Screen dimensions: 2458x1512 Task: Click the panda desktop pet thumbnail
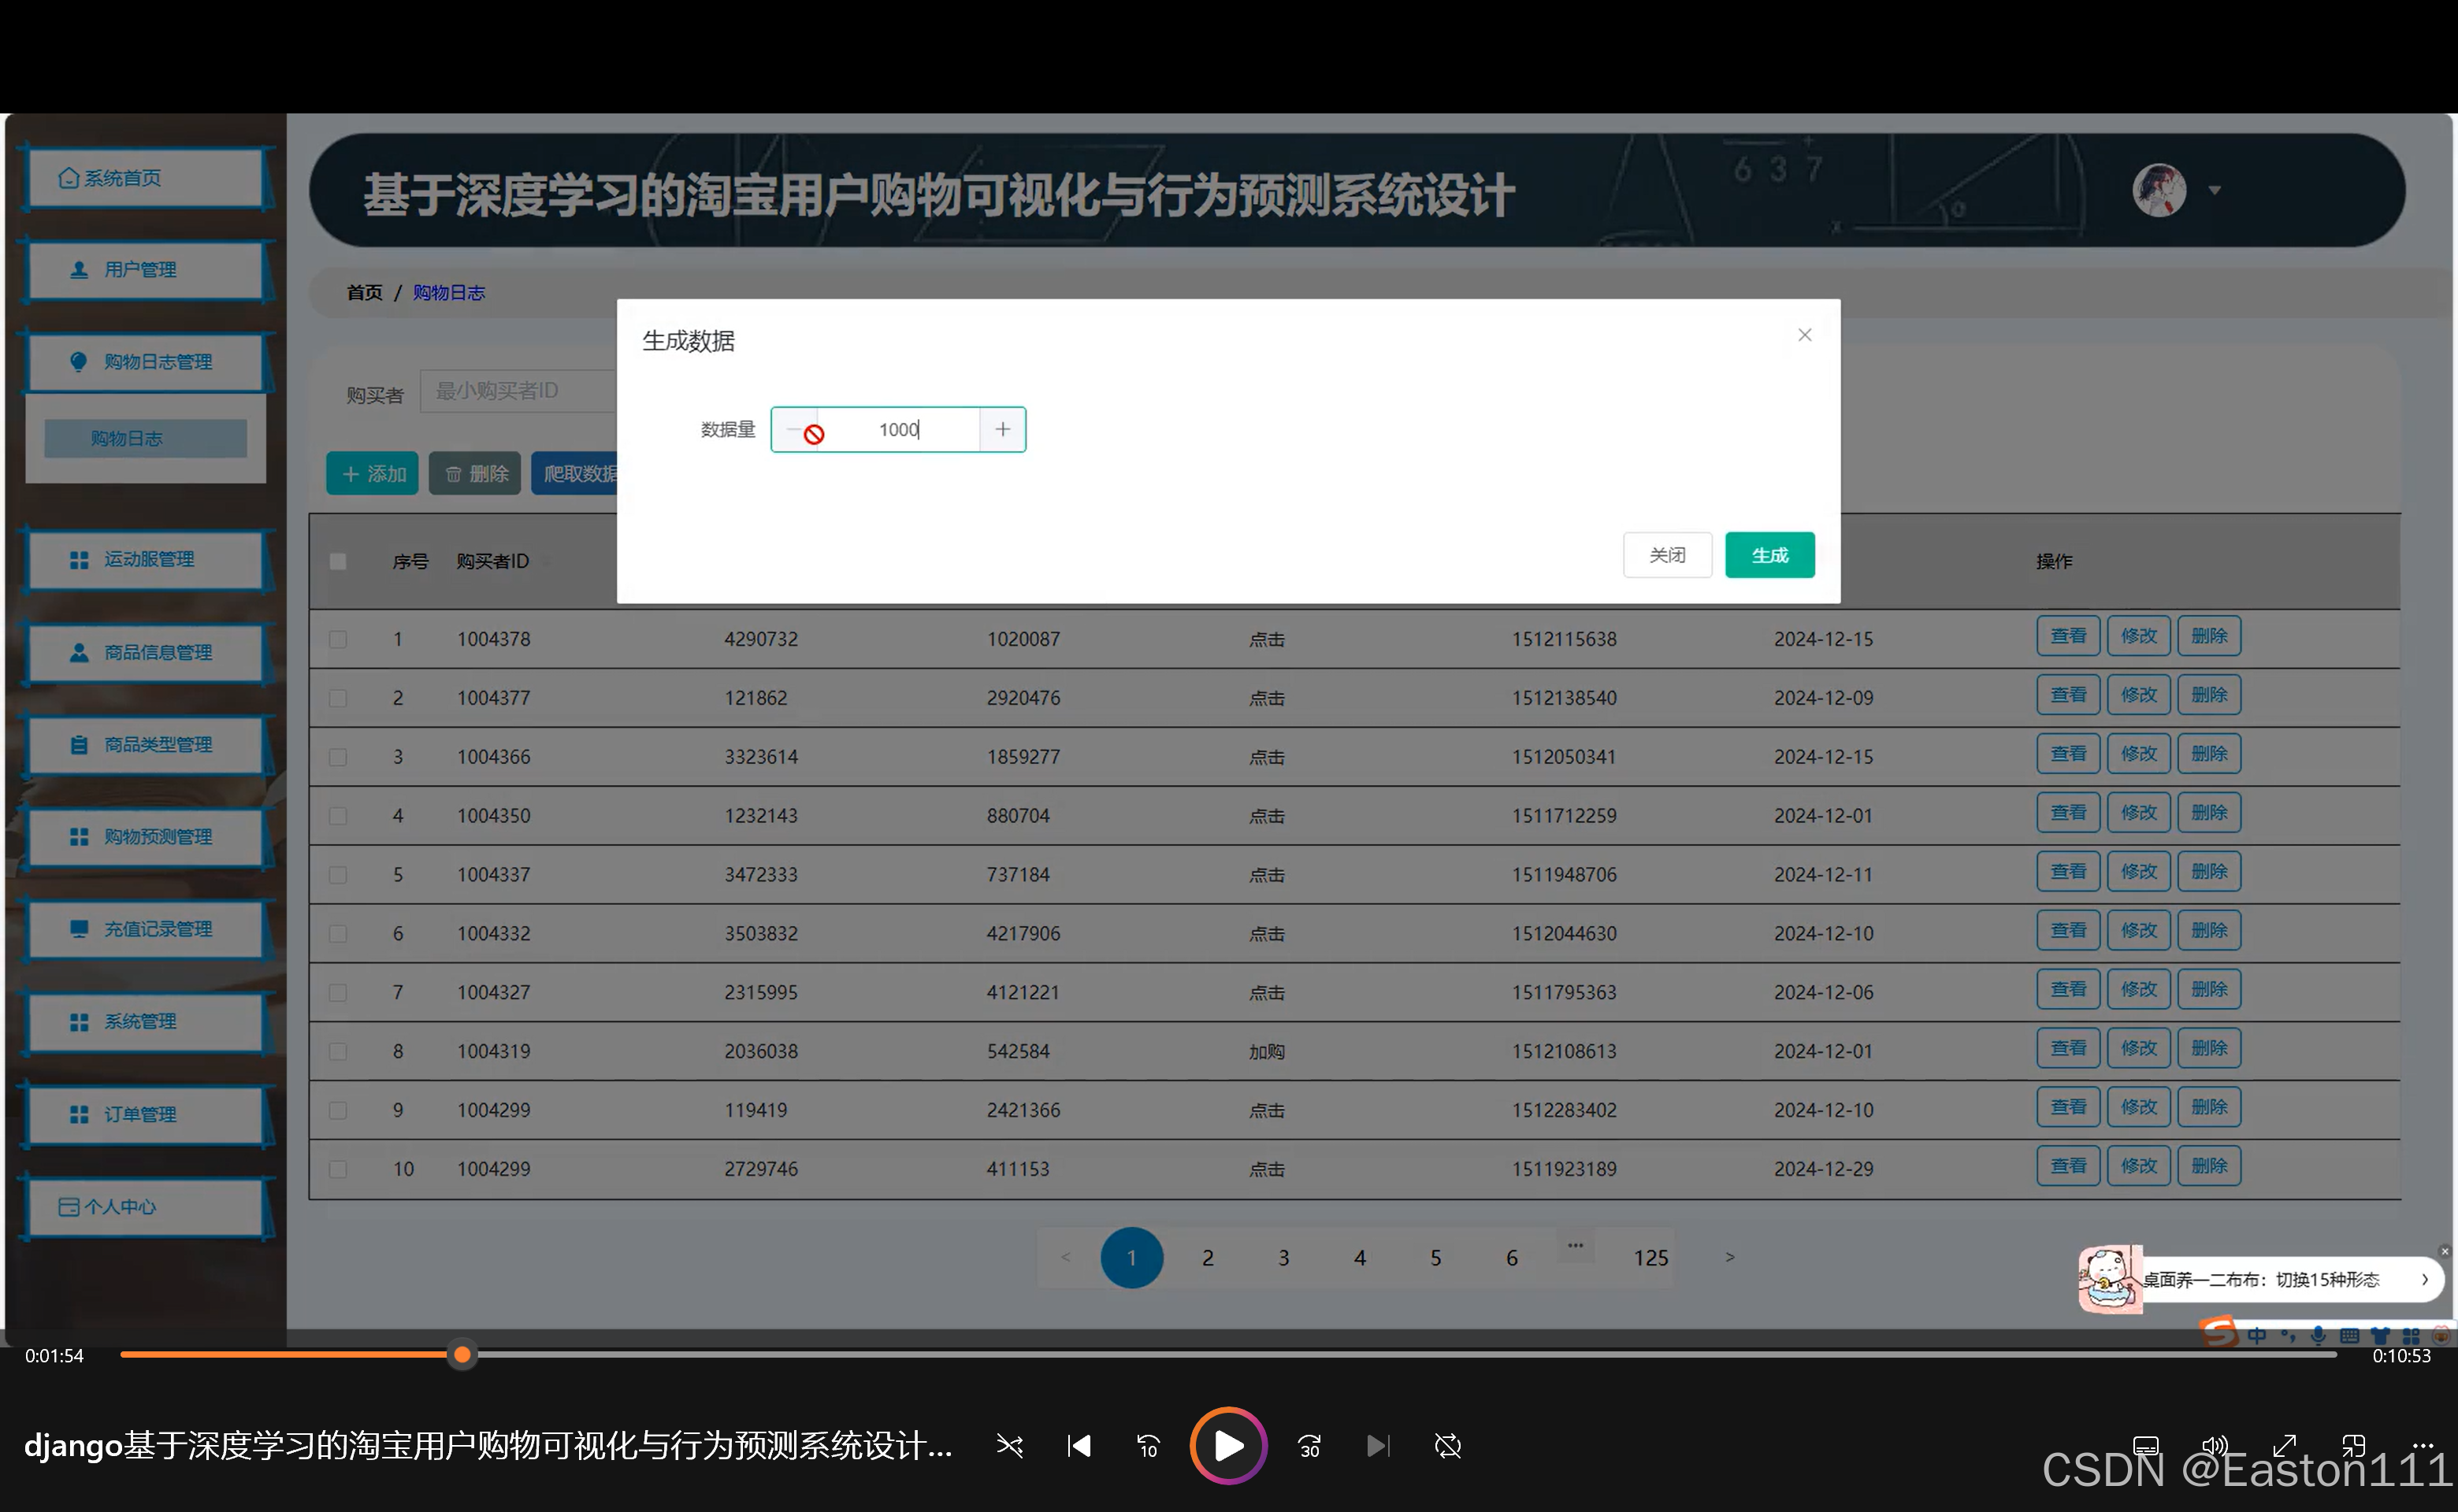click(x=2109, y=1279)
